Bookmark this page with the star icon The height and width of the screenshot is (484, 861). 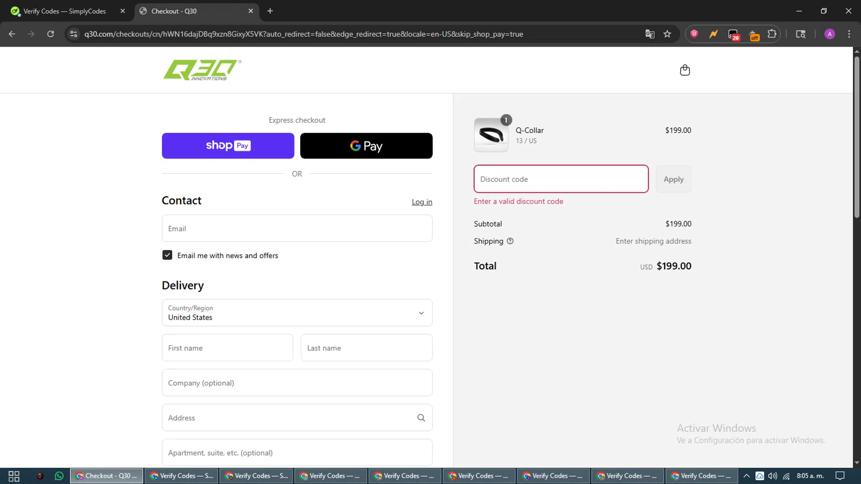(667, 34)
